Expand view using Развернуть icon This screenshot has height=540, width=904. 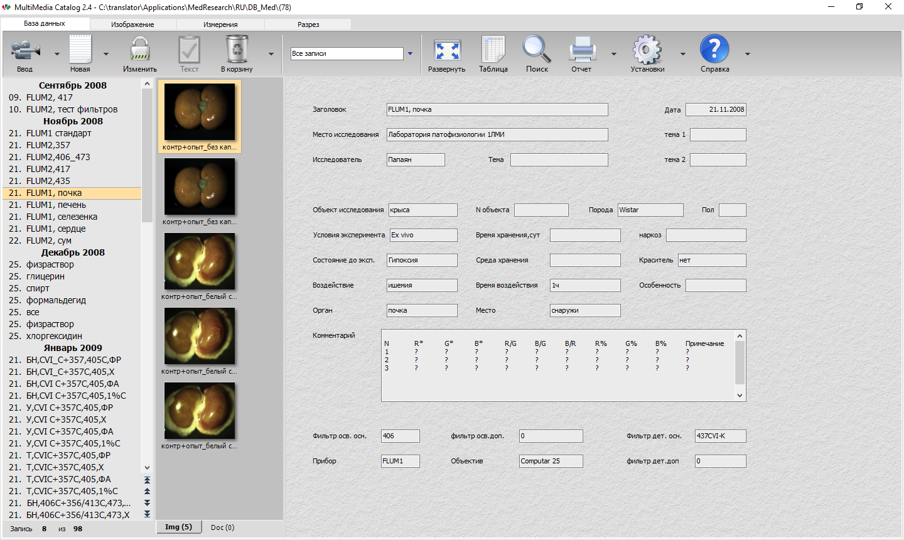point(447,50)
